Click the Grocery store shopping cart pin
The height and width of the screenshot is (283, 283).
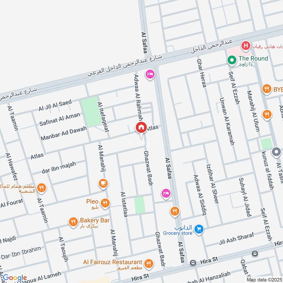[199, 230]
